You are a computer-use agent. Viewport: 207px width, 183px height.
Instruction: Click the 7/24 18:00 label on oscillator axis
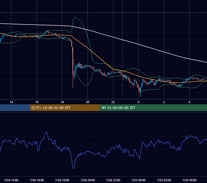pos(62,180)
